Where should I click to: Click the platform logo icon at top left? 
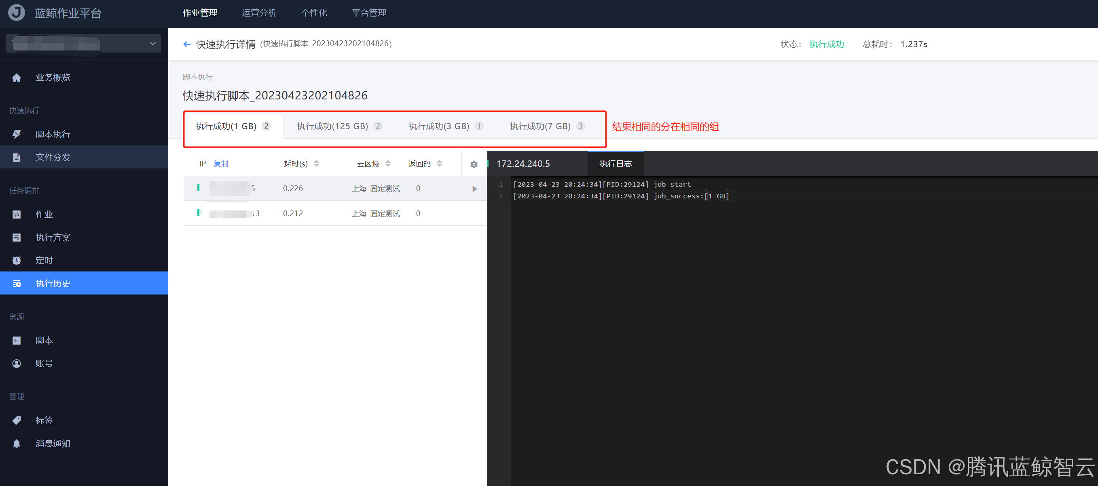click(x=17, y=13)
